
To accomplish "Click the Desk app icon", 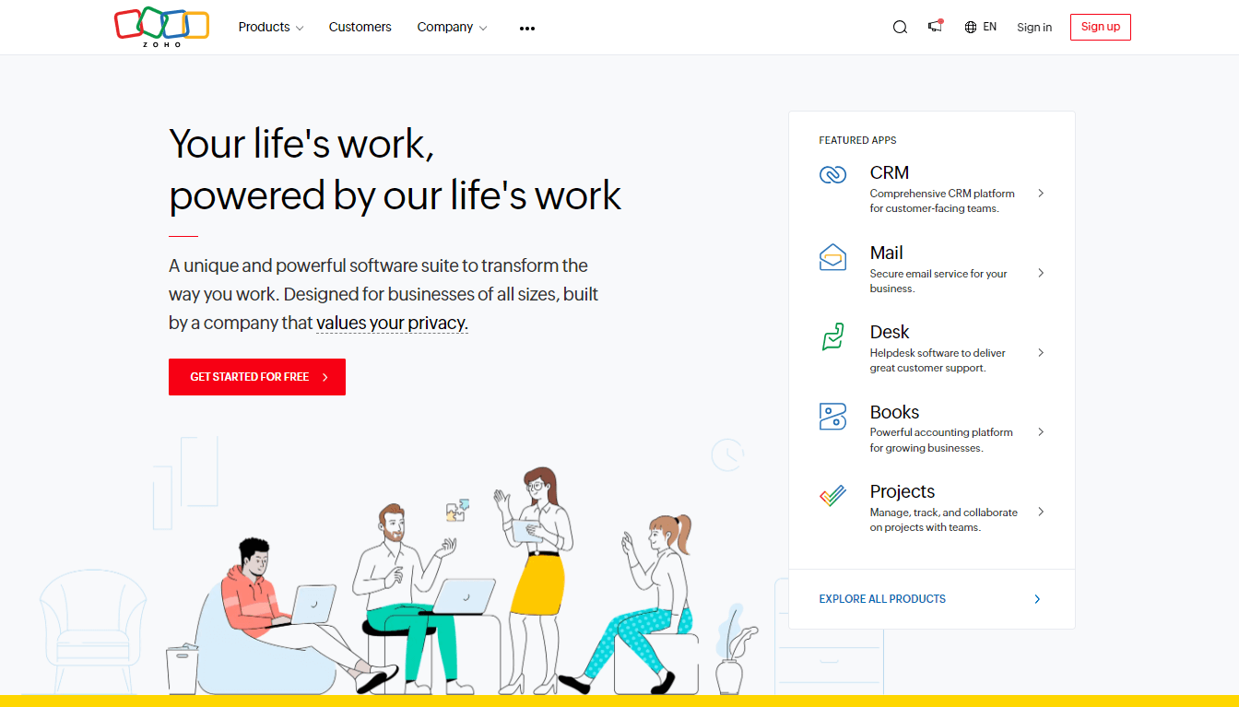I will (832, 336).
